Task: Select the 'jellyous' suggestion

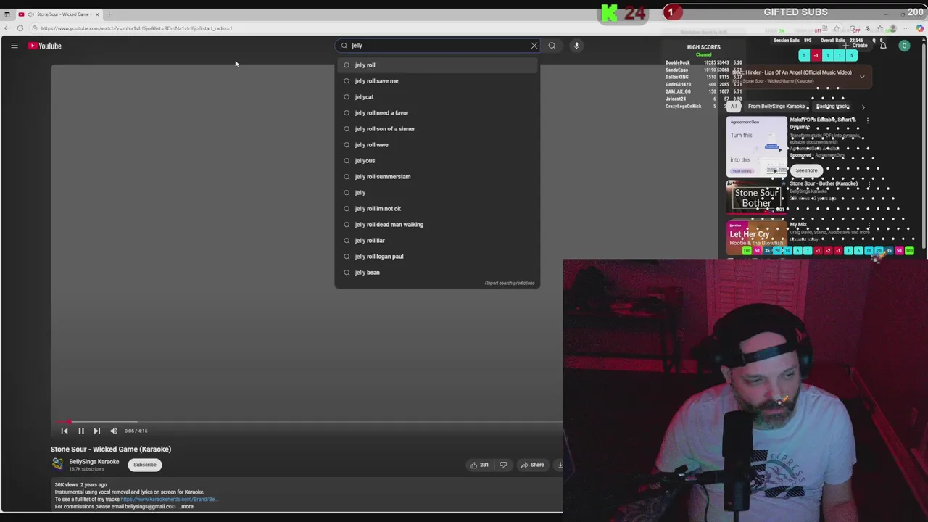Action: pyautogui.click(x=436, y=161)
